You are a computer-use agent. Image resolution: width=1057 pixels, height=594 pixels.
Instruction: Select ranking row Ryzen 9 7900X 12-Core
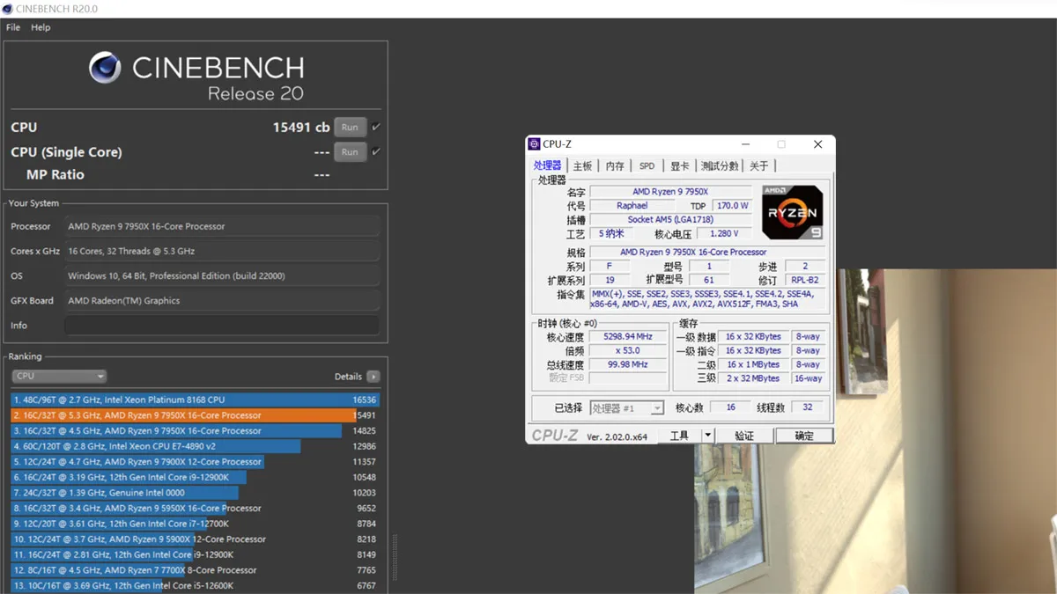click(x=196, y=462)
